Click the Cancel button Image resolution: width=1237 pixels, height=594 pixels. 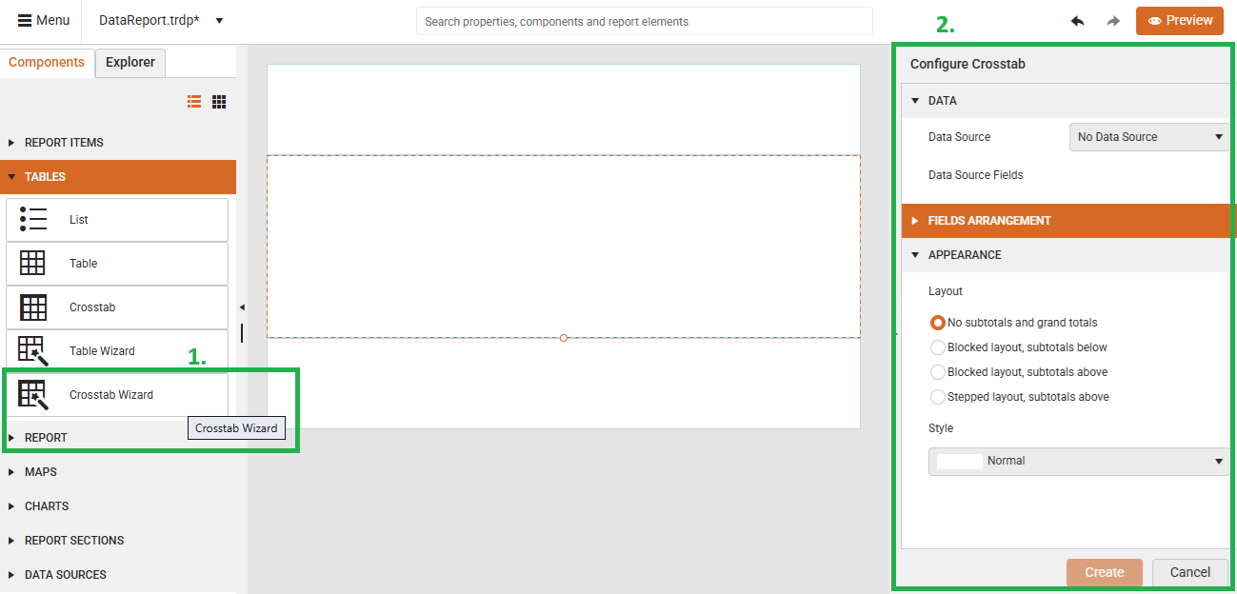click(x=1190, y=572)
